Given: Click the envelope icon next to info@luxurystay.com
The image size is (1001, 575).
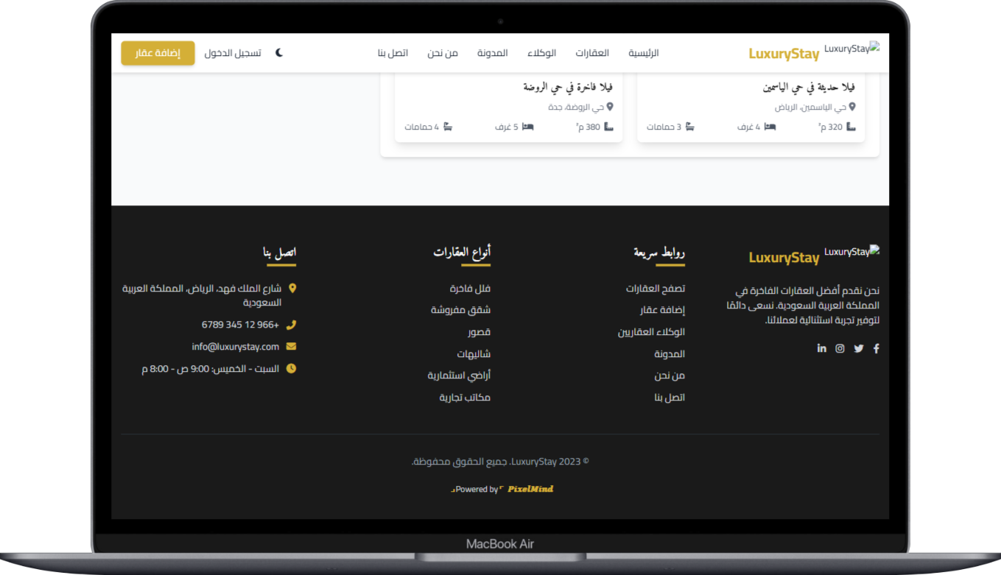Looking at the screenshot, I should 292,346.
